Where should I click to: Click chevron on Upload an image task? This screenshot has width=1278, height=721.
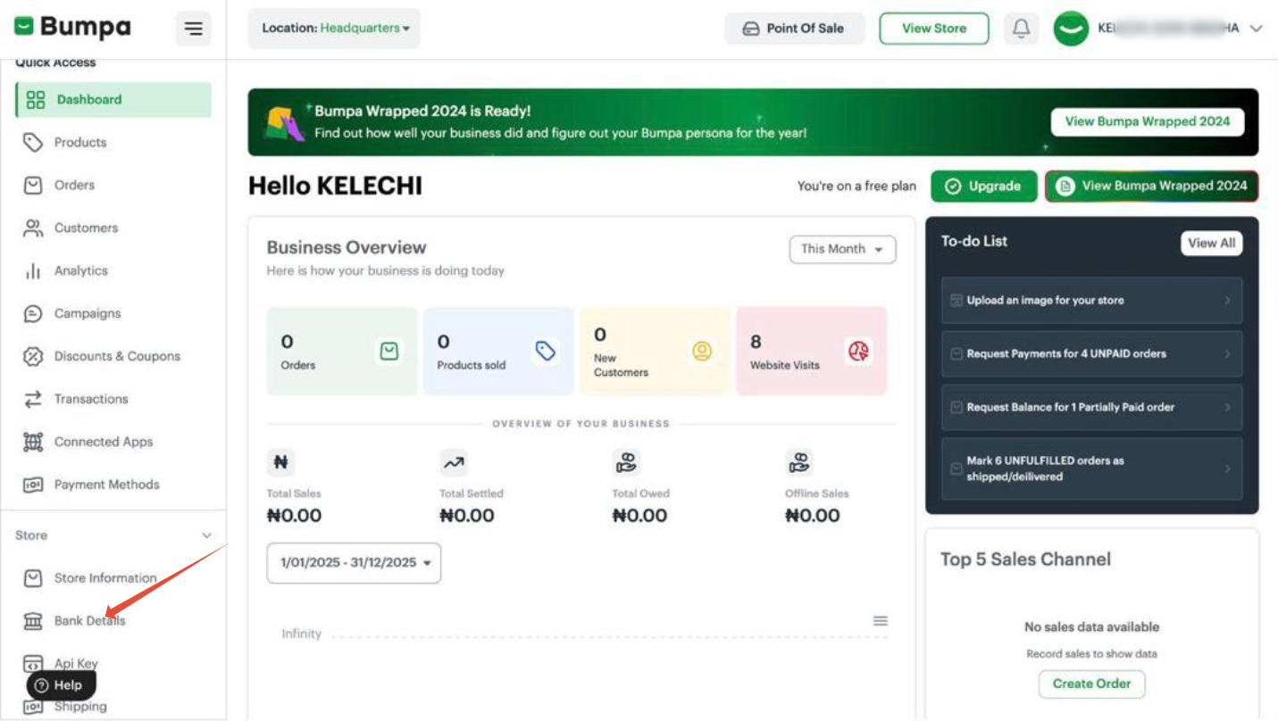(x=1227, y=301)
